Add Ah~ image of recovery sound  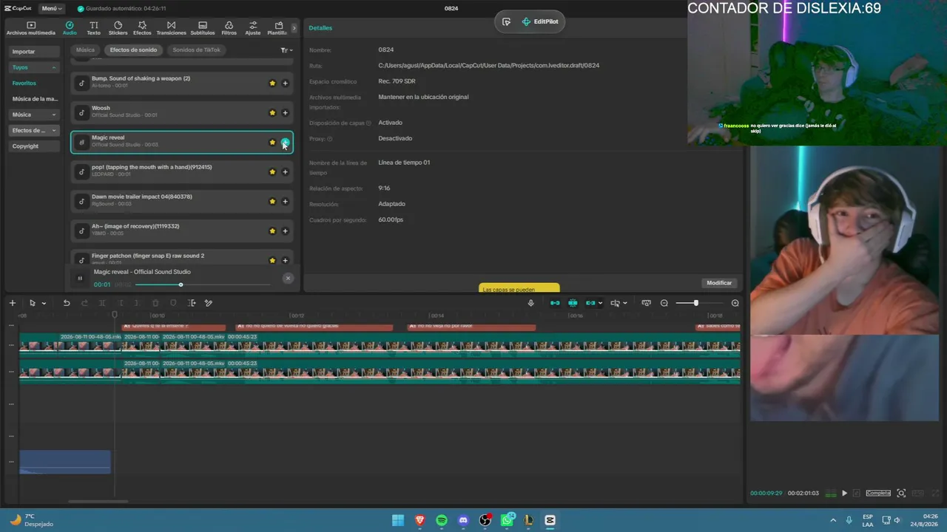pyautogui.click(x=285, y=231)
